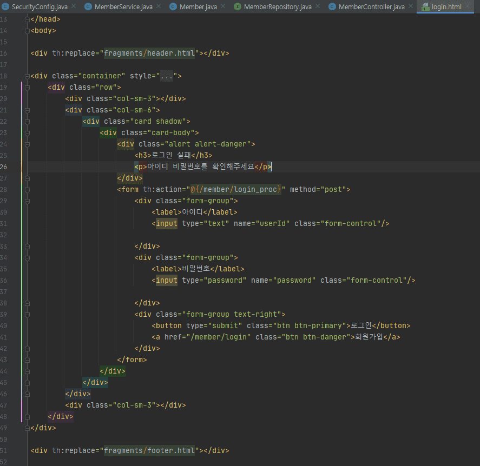Open the MemberService.java tab
This screenshot has width=480, height=466.
point(123,6)
